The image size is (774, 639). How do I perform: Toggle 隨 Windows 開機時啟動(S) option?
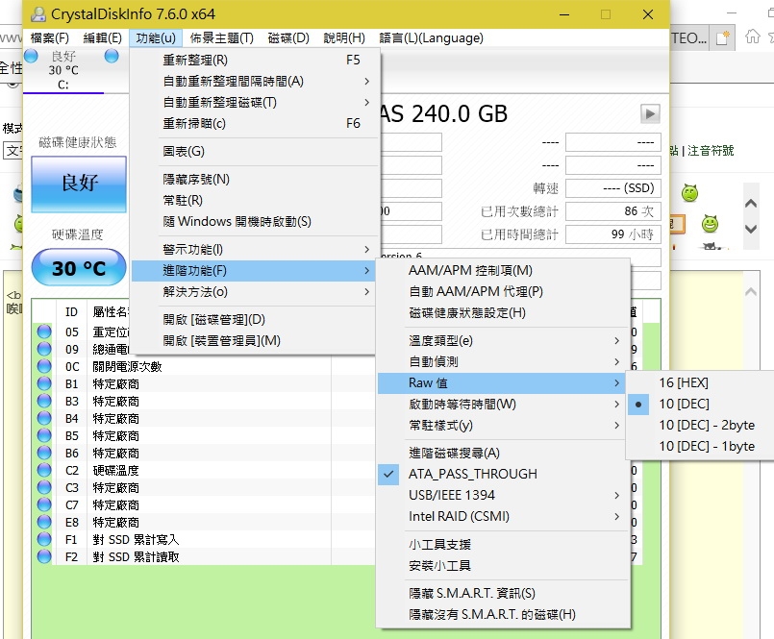[255, 222]
